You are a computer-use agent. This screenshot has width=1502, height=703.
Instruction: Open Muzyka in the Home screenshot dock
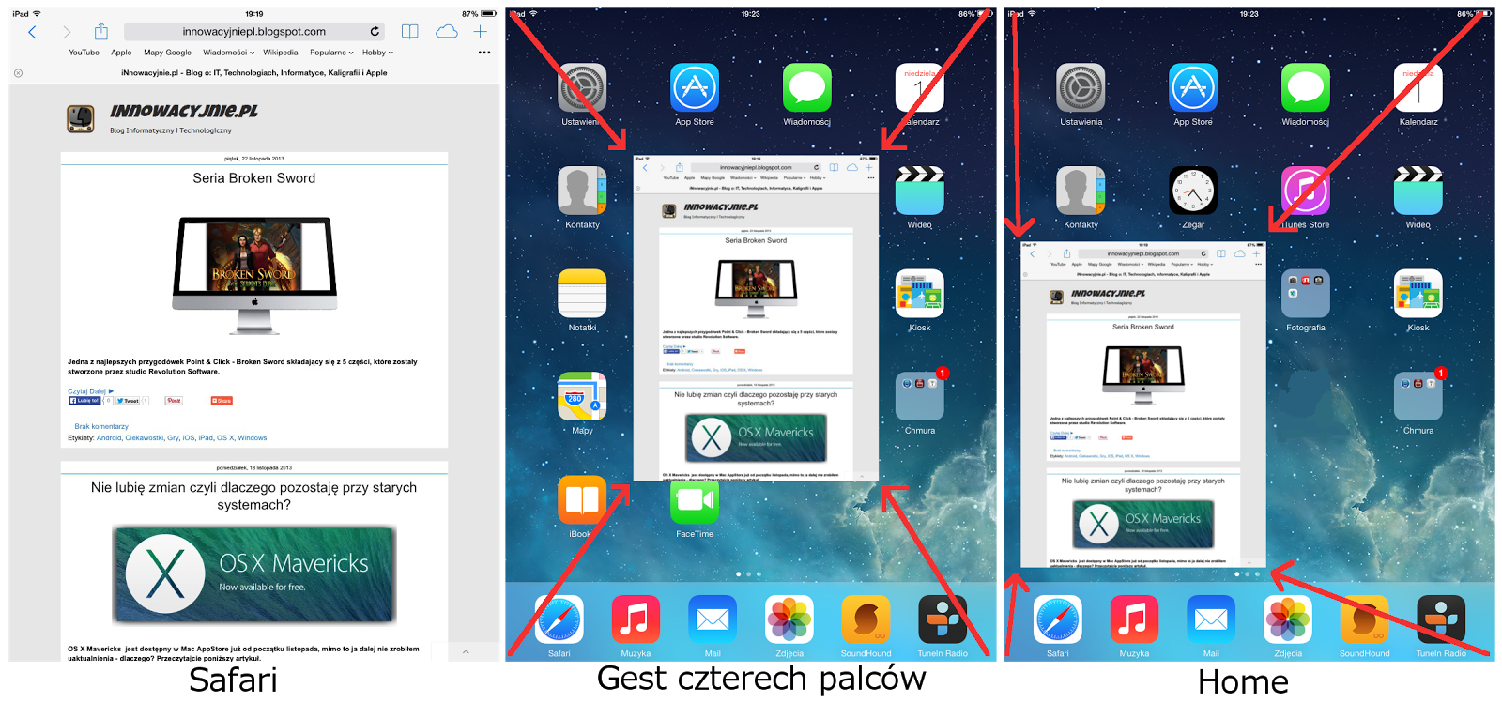tap(1134, 619)
